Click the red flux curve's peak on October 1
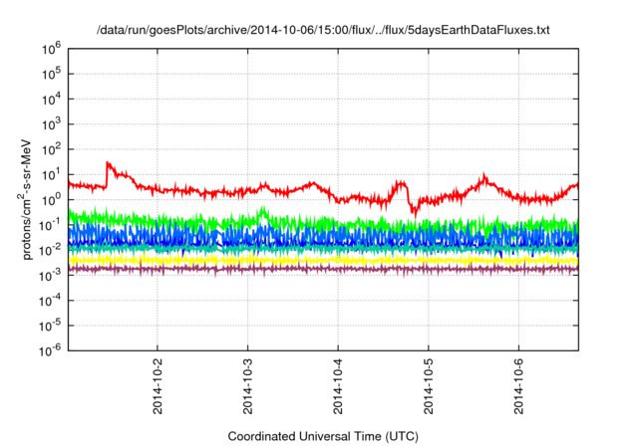This screenshot has width=638, height=446. [108, 164]
